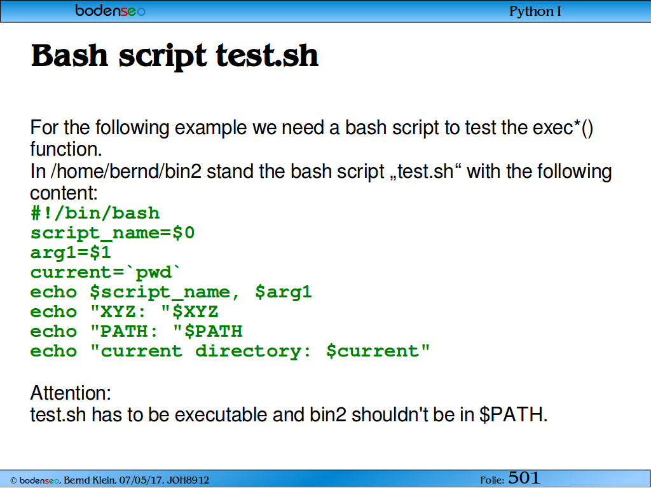Click the slide title 'Bash script test.sh'
The height and width of the screenshot is (488, 651).
(175, 56)
